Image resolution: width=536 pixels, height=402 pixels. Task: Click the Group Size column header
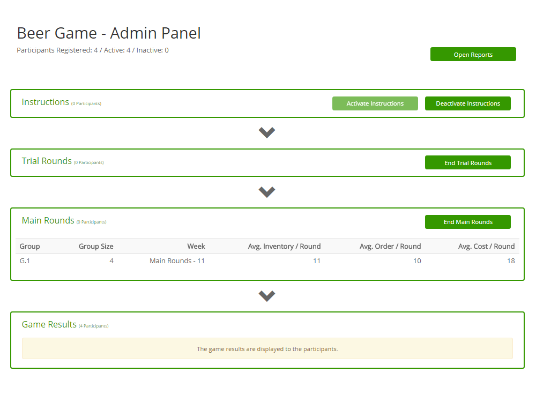pyautogui.click(x=96, y=246)
